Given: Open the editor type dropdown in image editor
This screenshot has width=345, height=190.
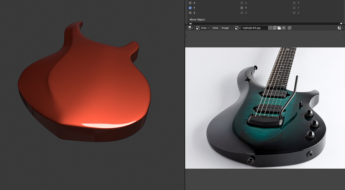Looking at the screenshot, I should (190, 28).
